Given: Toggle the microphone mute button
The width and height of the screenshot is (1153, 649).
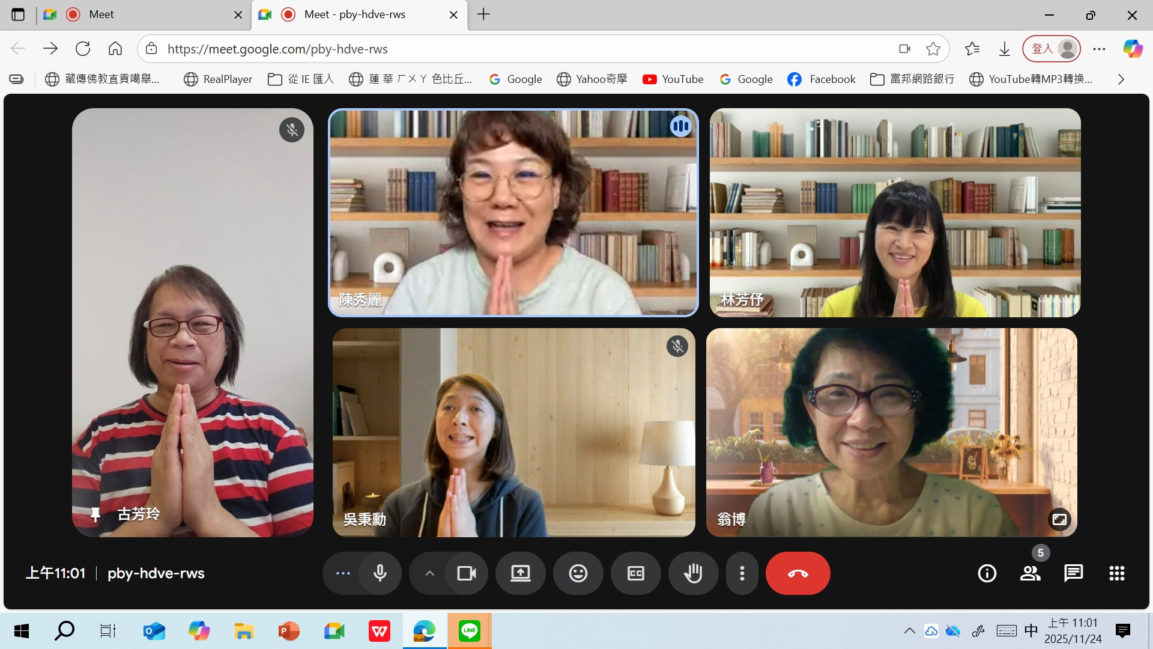Looking at the screenshot, I should [x=380, y=573].
